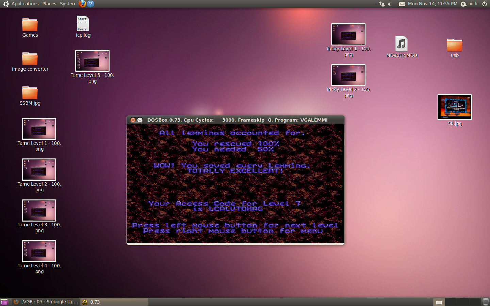Switch to the VGR Firefox taskbar window

click(x=46, y=302)
